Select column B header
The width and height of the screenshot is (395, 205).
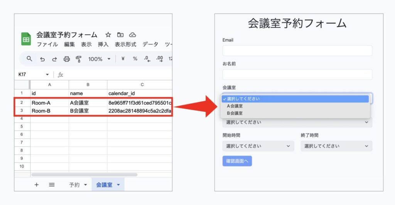tap(88, 85)
